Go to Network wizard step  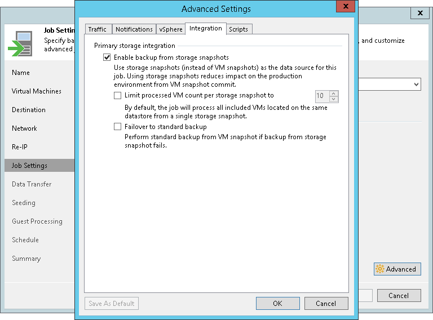pyautogui.click(x=24, y=128)
